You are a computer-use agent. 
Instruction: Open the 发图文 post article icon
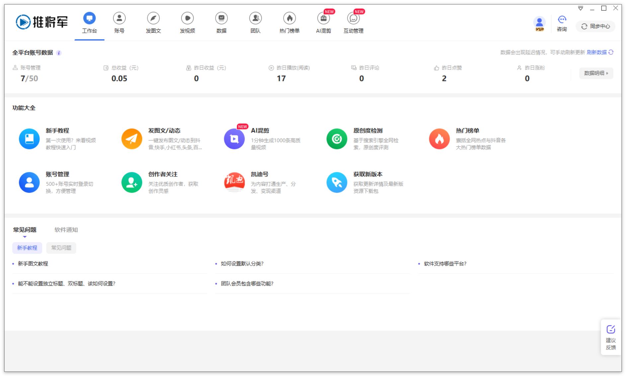[153, 18]
